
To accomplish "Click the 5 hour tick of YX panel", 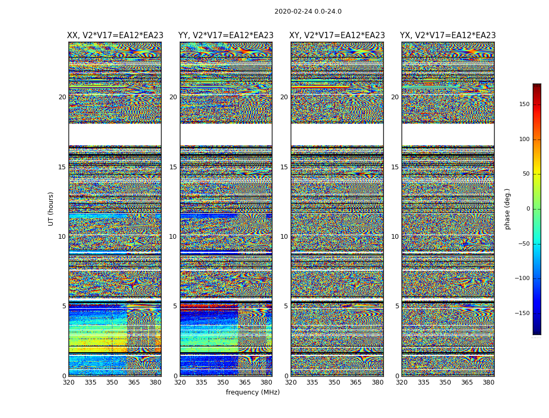I will [x=397, y=306].
